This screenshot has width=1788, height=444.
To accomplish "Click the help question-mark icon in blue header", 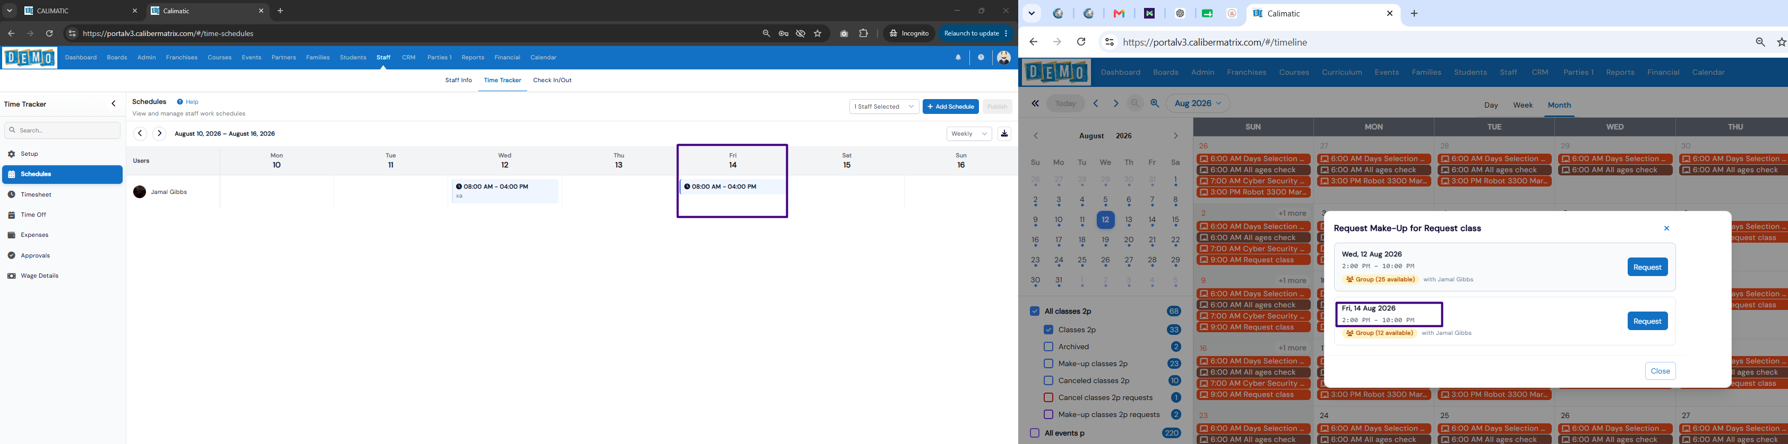I will (x=981, y=58).
